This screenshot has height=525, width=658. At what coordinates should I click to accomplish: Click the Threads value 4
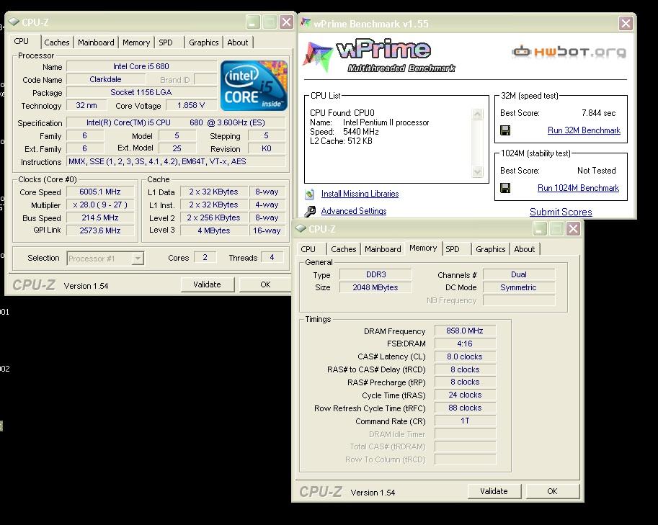pyautogui.click(x=272, y=257)
